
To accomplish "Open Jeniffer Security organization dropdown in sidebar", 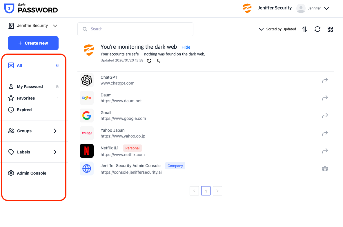I will pyautogui.click(x=33, y=25).
